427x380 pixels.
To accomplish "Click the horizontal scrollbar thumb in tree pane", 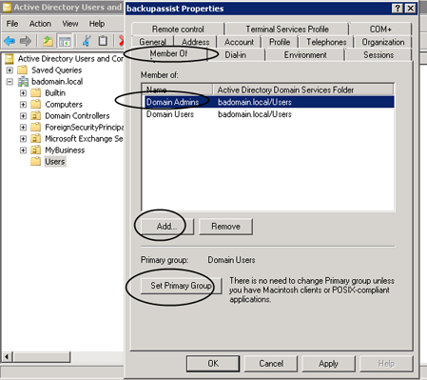I will point(41,357).
